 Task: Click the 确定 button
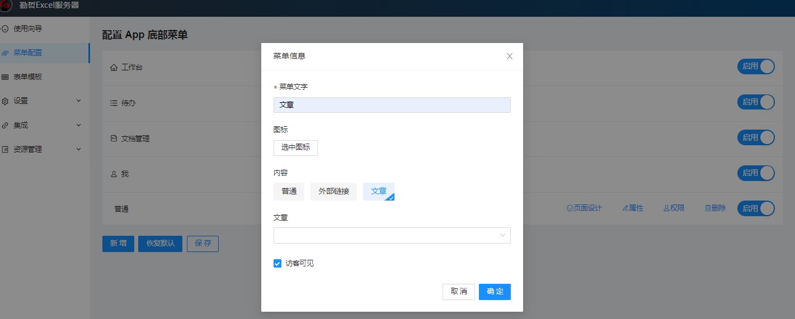pos(495,292)
